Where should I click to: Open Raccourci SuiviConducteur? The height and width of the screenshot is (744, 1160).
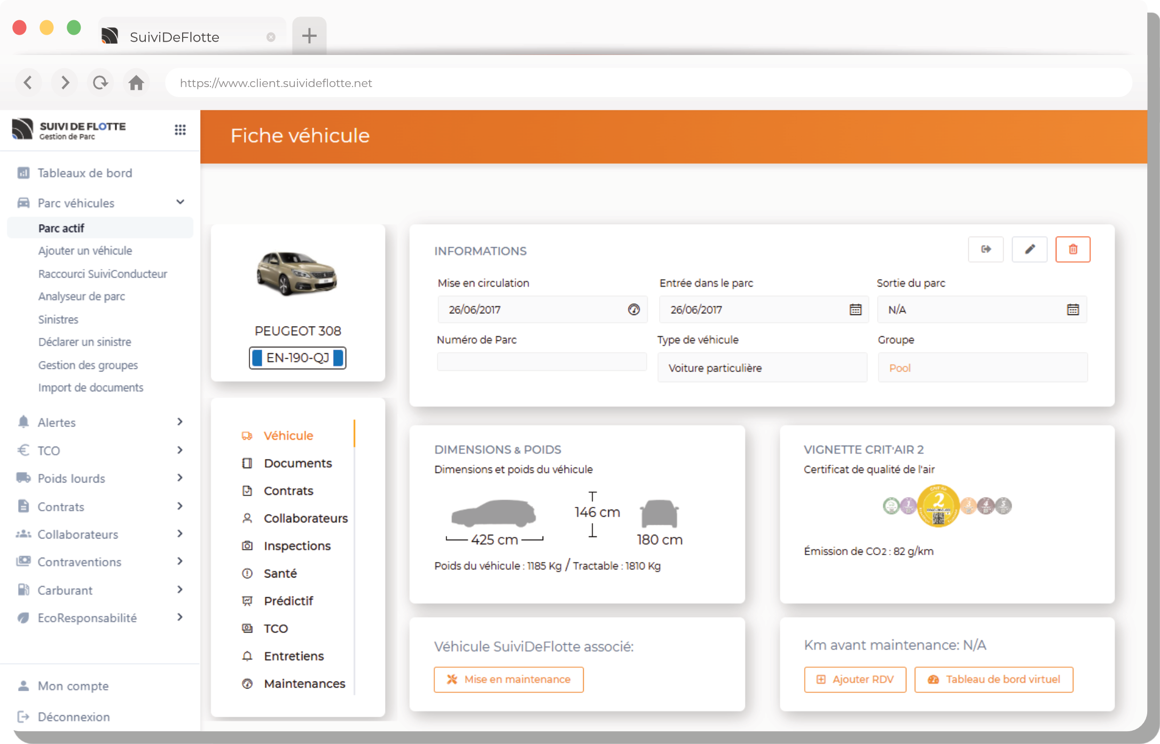pos(103,273)
